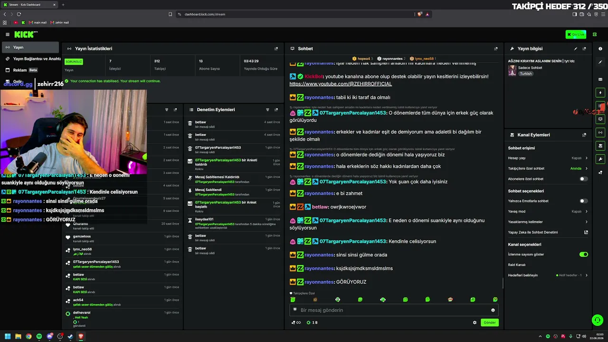Click the hopea4 badge in chat header
Viewport: 608px width, 342px height.
coord(363,59)
